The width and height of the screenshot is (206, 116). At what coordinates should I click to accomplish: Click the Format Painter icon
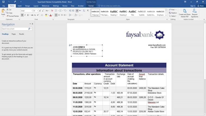tap(7, 16)
